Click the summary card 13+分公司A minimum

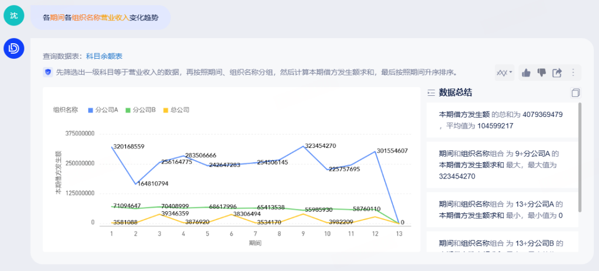pos(502,209)
